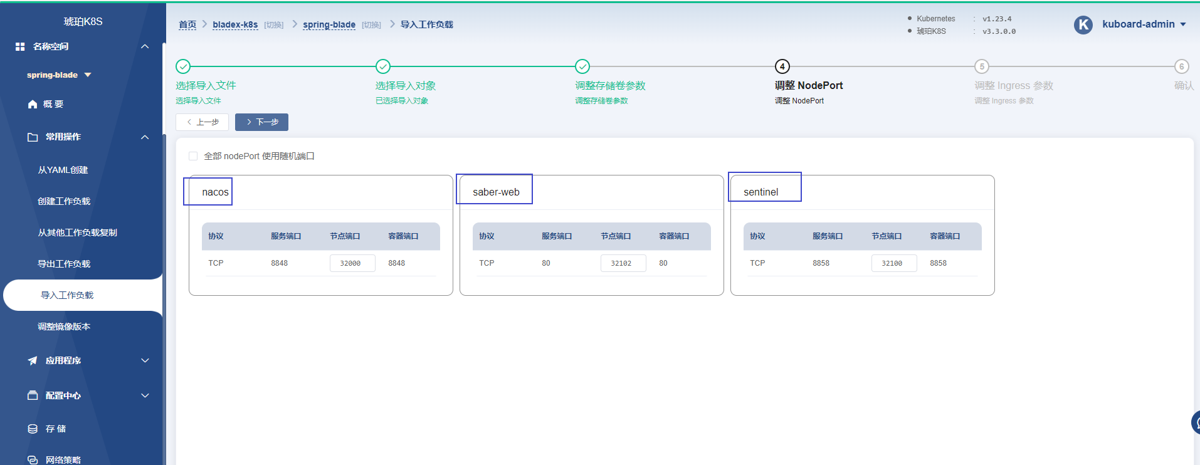
Task: Click the 配置中心 briefcase icon
Action: pos(33,395)
